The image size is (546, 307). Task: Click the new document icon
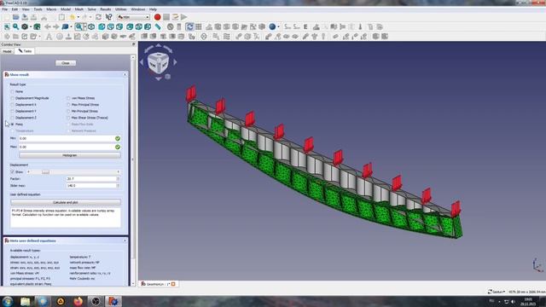coord(7,17)
